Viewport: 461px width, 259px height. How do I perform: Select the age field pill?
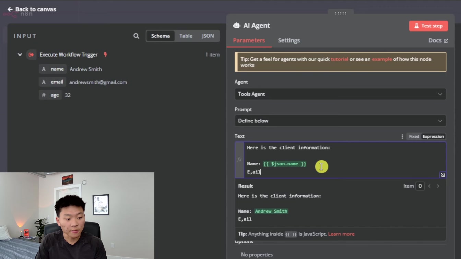click(50, 95)
